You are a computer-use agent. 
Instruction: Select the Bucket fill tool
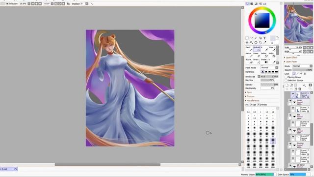[x=249, y=61]
